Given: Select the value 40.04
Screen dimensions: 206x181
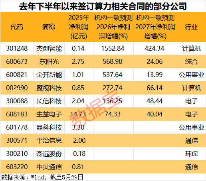Looking at the screenshot, I should click(x=154, y=114).
